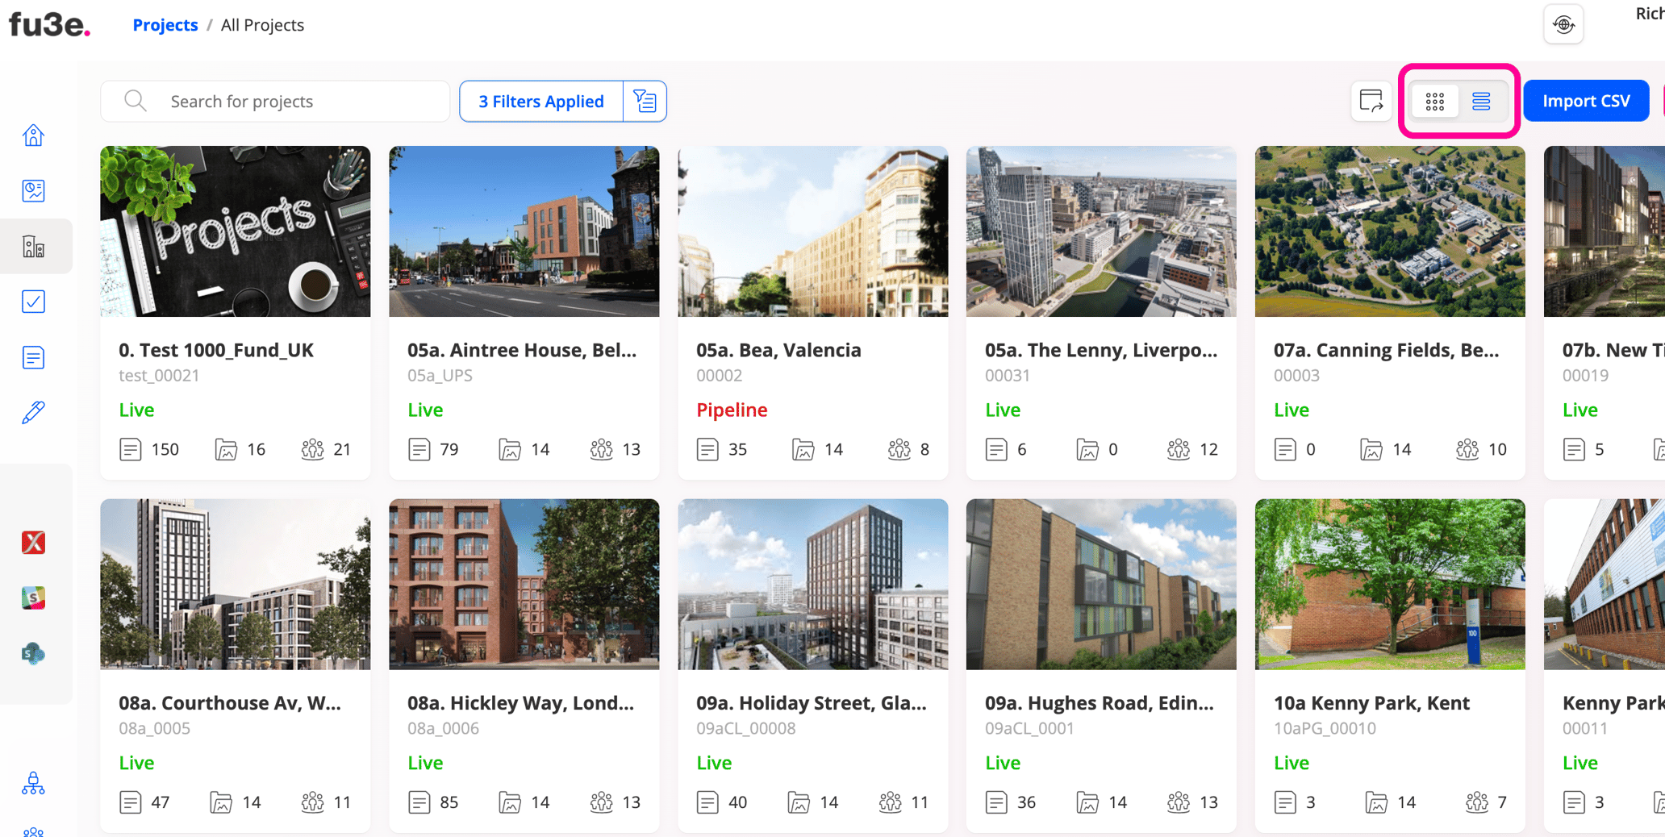
Task: Open the documents sidebar icon
Action: pos(33,357)
